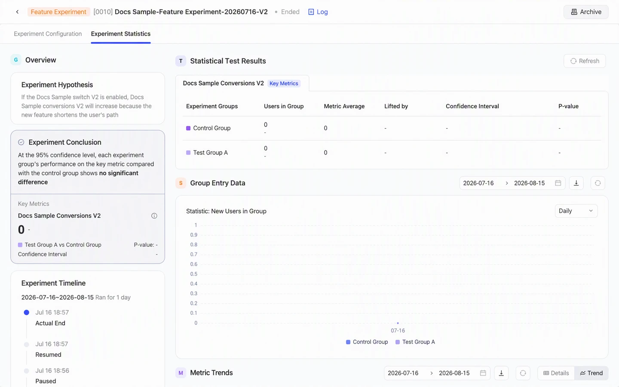Open Docs Sample Conversions V2 metric tab

pyautogui.click(x=242, y=83)
